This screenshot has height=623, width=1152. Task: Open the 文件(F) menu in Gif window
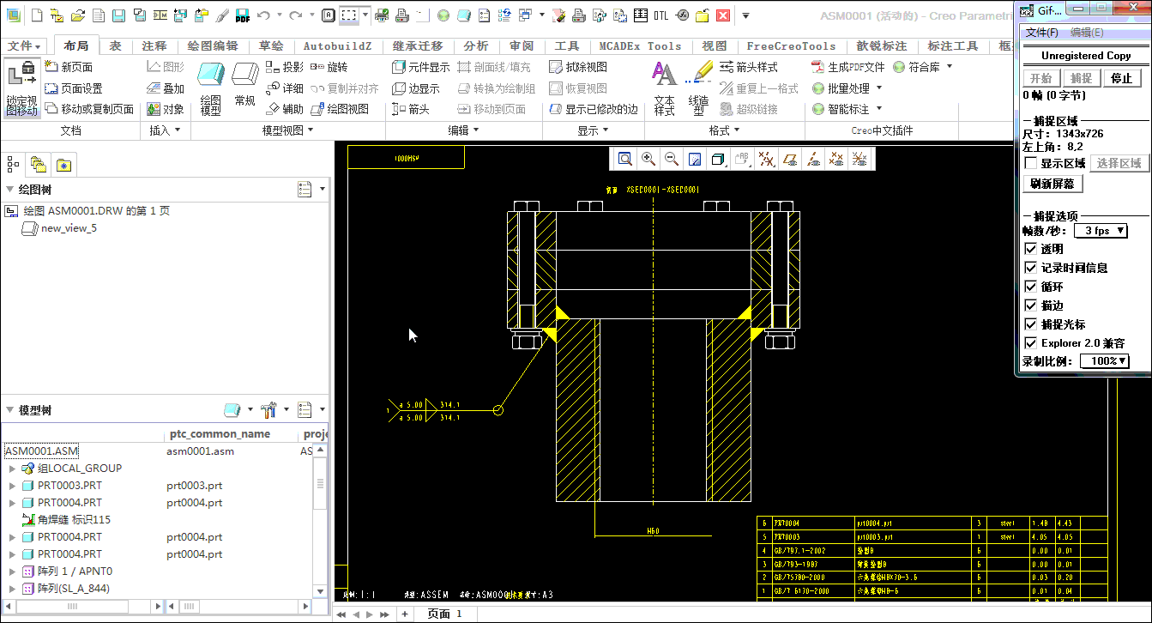pos(1042,33)
